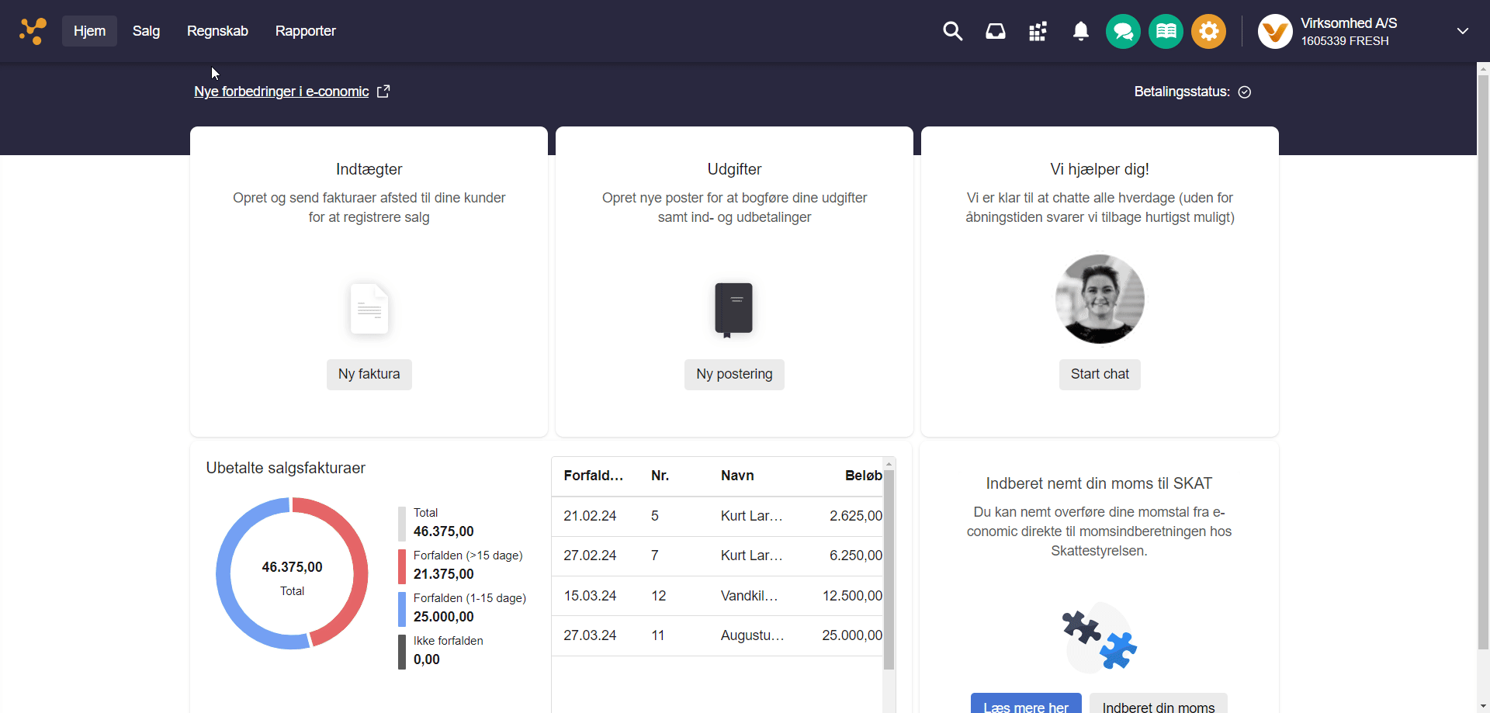Image resolution: width=1490 pixels, height=713 pixels.
Task: Open the orange settings gear
Action: point(1208,32)
